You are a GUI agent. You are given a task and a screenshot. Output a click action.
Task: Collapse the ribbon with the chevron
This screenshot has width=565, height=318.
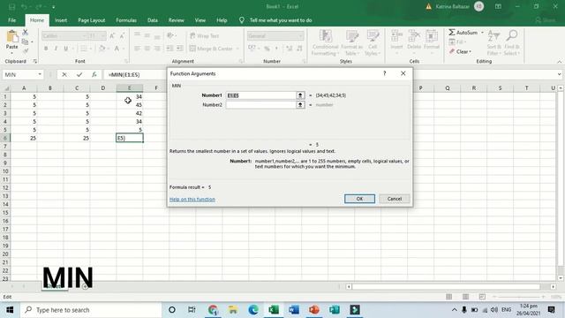pos(559,62)
